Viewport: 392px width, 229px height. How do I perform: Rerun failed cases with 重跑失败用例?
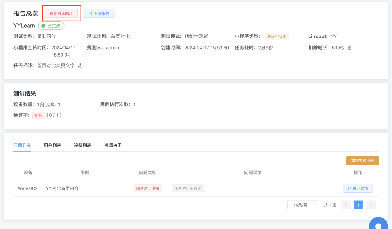(x=363, y=161)
